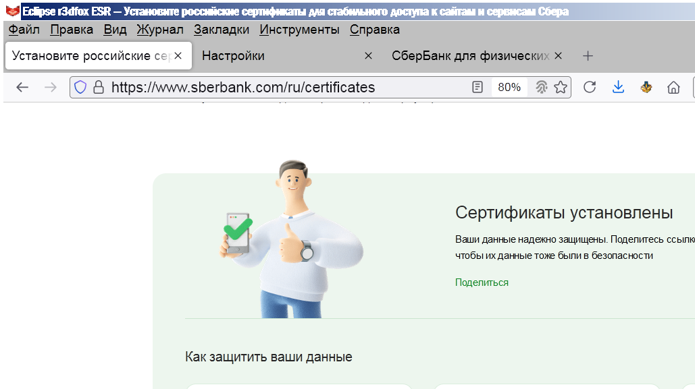
Task: Open the Вид menu
Action: tap(115, 30)
